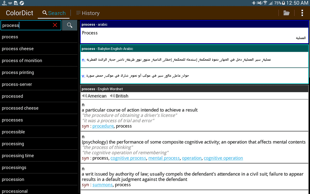310x194 pixels.
Task: Open the 'procedure' synonym link
Action: 103,126
